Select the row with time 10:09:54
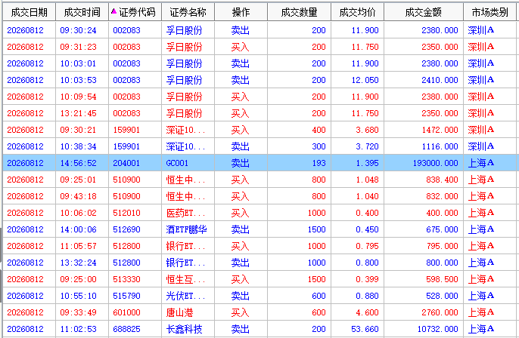This screenshot has height=338, width=519. [259, 97]
